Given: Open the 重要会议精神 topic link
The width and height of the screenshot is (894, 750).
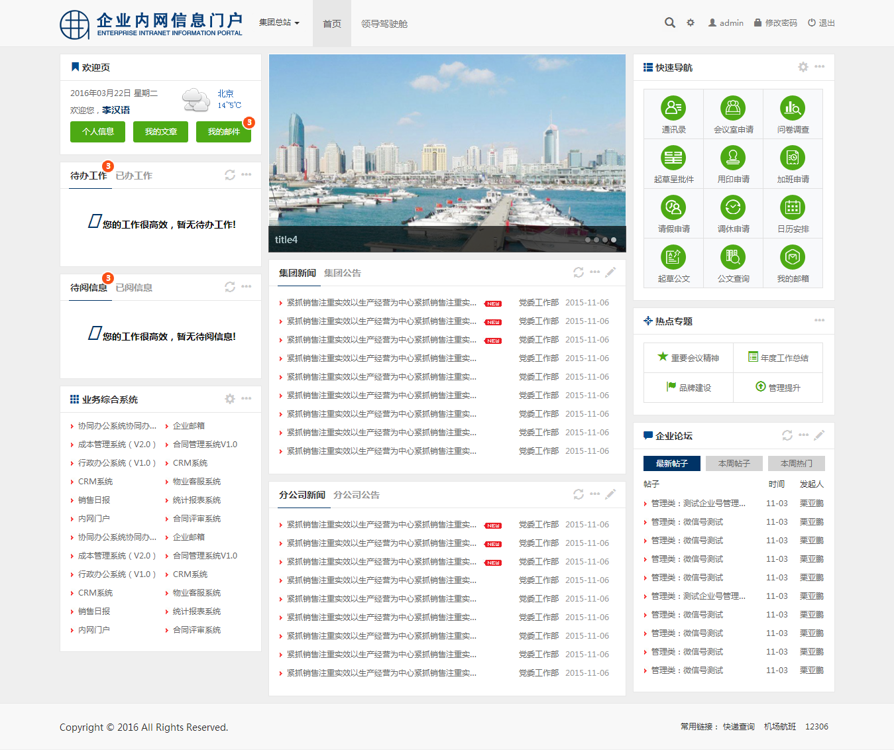Looking at the screenshot, I should pyautogui.click(x=689, y=358).
